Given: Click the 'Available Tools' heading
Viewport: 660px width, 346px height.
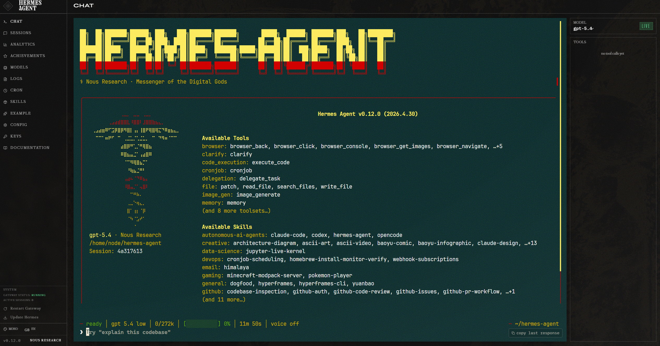Looking at the screenshot, I should (225, 138).
